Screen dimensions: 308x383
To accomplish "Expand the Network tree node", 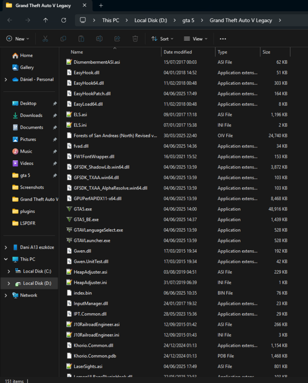I will click(6, 295).
